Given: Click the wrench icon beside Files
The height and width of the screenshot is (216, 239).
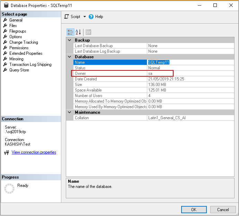Looking at the screenshot, I should pos(5,25).
